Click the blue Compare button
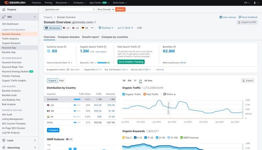The height and width of the screenshot is (150, 262). [x=53, y=130]
